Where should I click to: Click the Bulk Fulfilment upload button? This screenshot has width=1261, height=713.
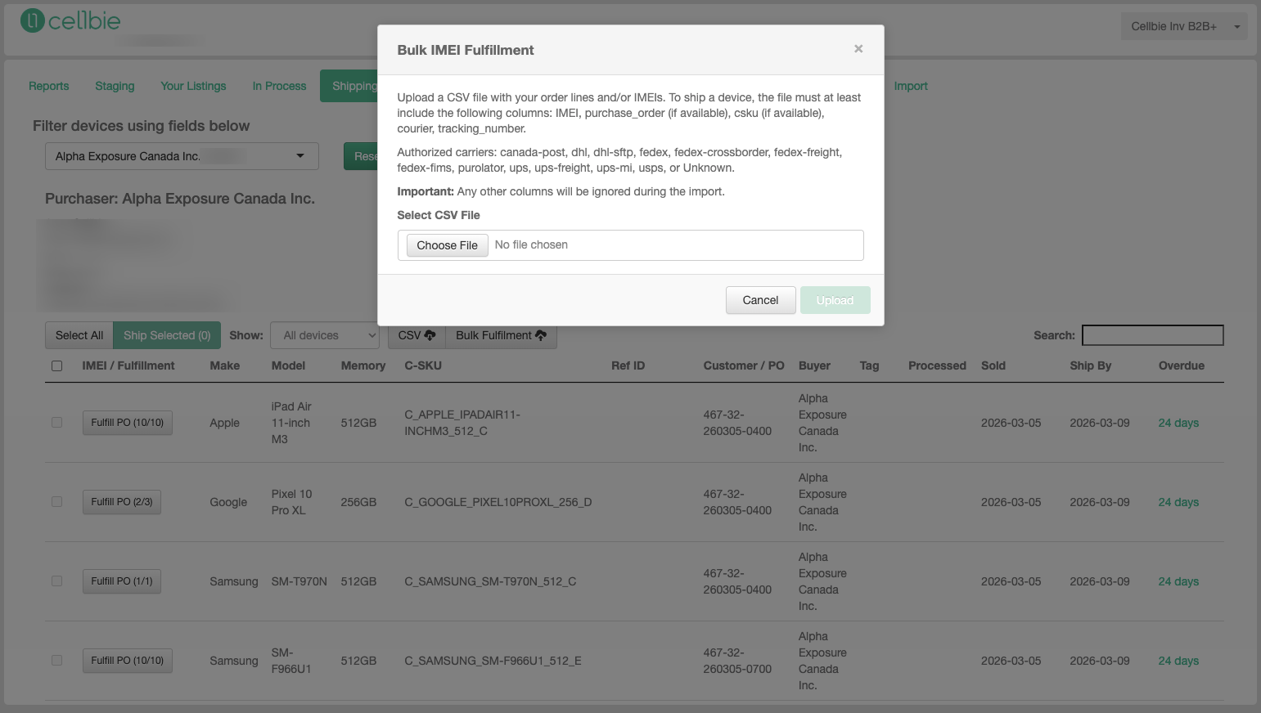501,335
